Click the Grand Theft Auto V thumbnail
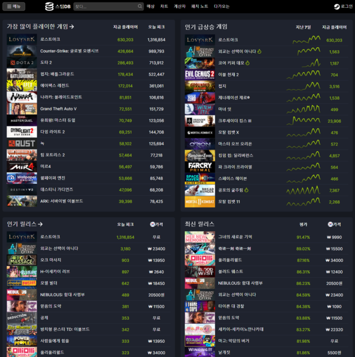 22,109
